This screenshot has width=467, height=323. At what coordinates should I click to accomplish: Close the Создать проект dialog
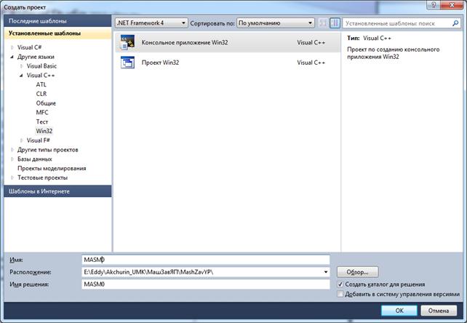click(452, 4)
